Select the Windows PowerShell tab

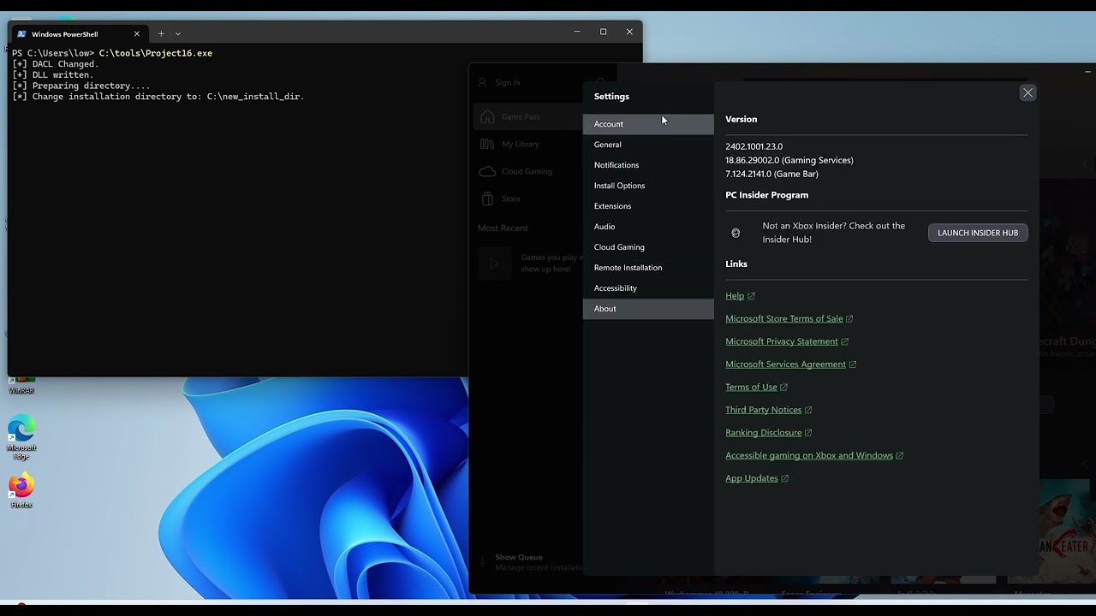(x=78, y=34)
